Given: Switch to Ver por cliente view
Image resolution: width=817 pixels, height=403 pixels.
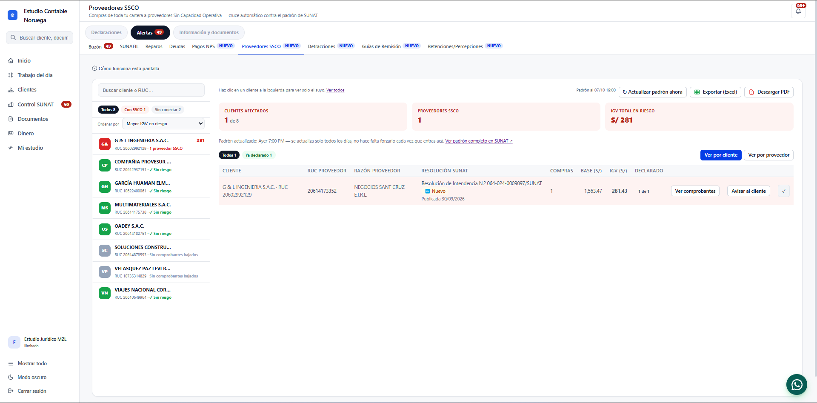Looking at the screenshot, I should (721, 155).
